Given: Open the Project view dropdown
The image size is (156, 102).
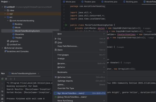Looking at the screenshot, I should pos(5,2).
